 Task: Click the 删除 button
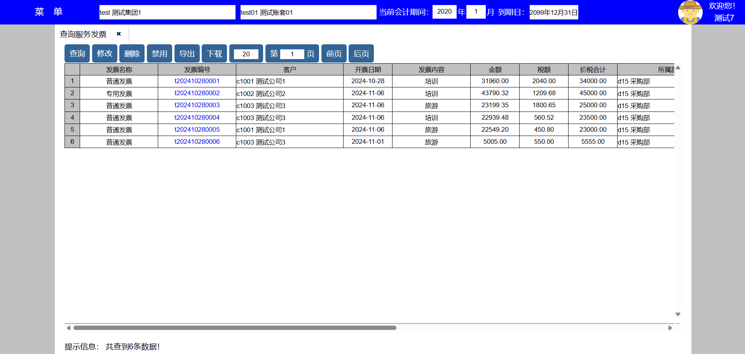(132, 54)
